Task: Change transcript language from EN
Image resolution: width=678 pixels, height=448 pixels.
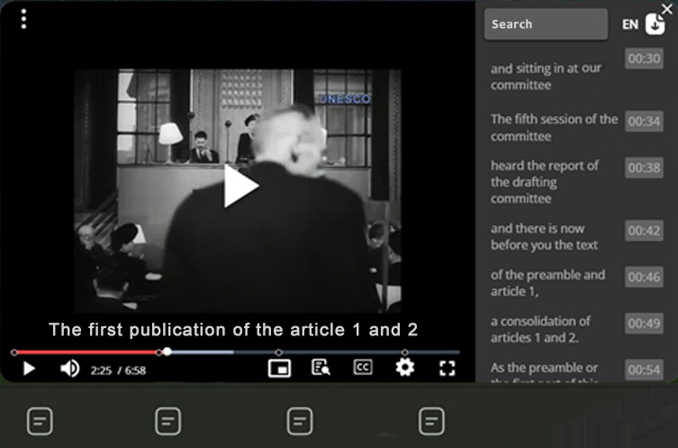Action: tap(630, 24)
